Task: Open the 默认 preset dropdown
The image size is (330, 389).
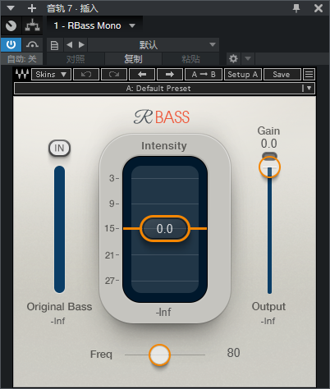Action: click(x=154, y=44)
